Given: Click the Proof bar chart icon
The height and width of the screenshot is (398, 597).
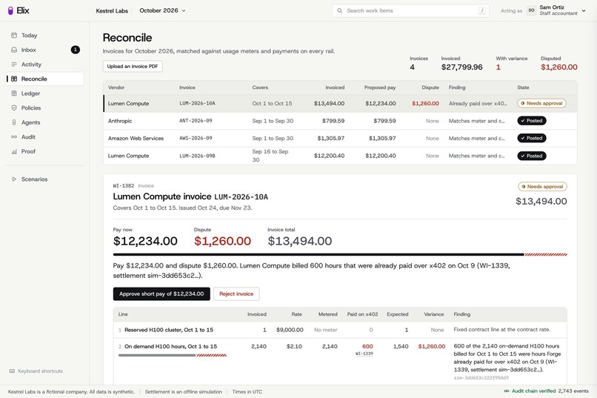Looking at the screenshot, I should coord(14,151).
